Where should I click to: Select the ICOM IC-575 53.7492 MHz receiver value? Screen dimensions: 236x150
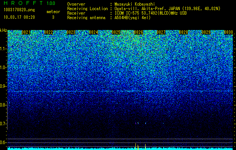(x=150, y=13)
